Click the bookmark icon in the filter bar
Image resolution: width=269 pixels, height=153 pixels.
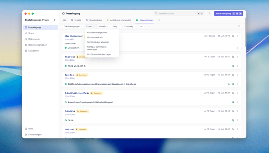[239, 26]
